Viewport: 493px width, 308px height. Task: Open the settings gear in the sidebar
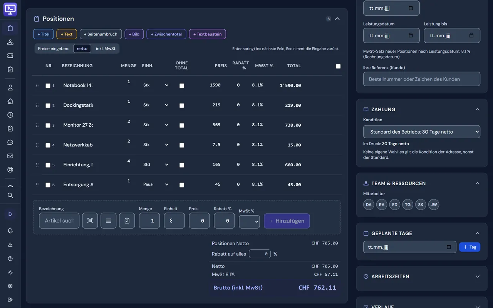[10, 286]
